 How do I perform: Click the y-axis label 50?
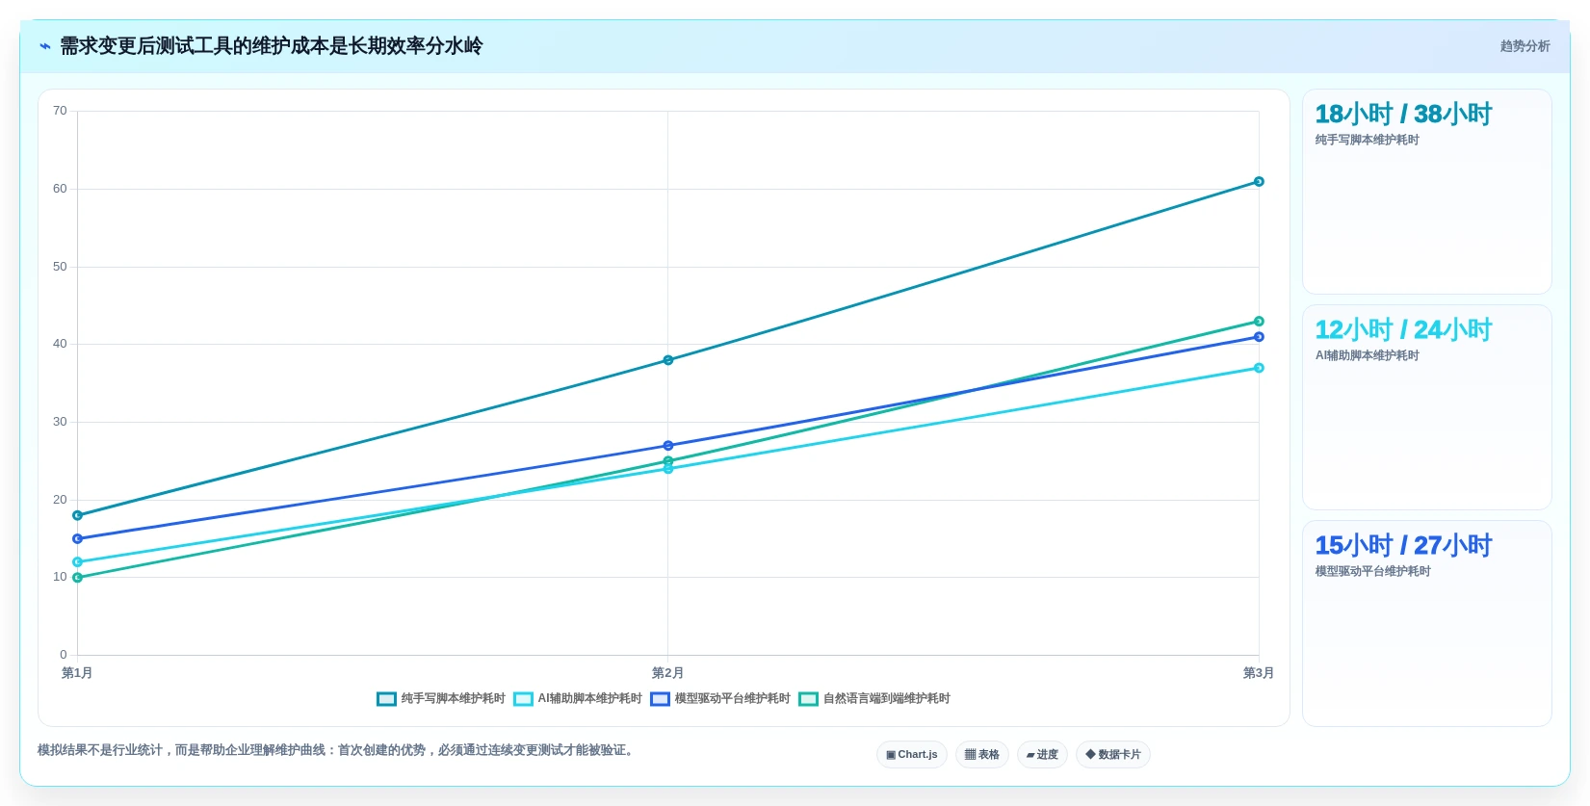point(60,267)
